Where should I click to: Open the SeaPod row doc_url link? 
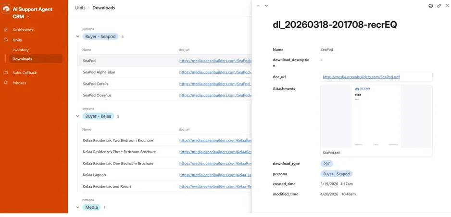click(x=215, y=61)
